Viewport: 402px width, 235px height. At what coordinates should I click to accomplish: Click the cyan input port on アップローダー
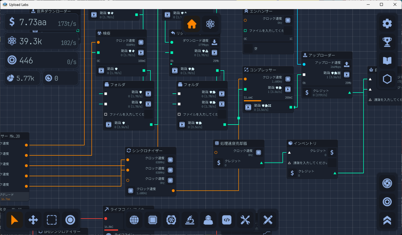(304, 64)
